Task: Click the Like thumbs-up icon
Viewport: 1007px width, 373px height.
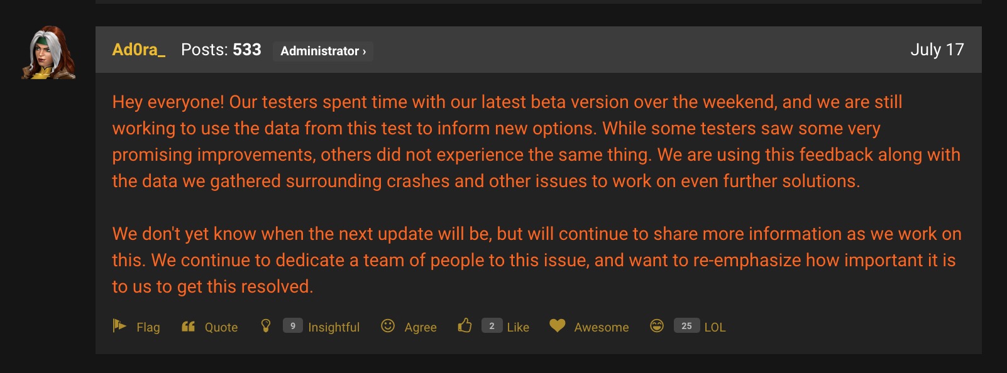Action: [465, 325]
